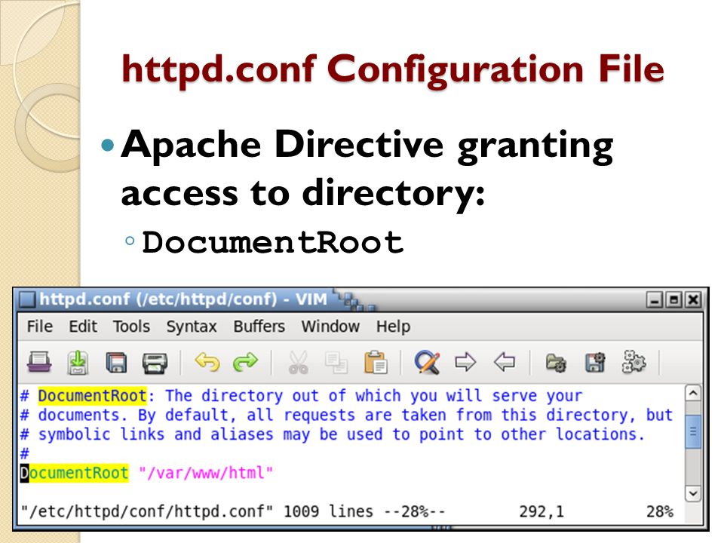Image resolution: width=724 pixels, height=543 pixels.
Task: Click the word "documents." in second comment line
Action: tap(83, 415)
